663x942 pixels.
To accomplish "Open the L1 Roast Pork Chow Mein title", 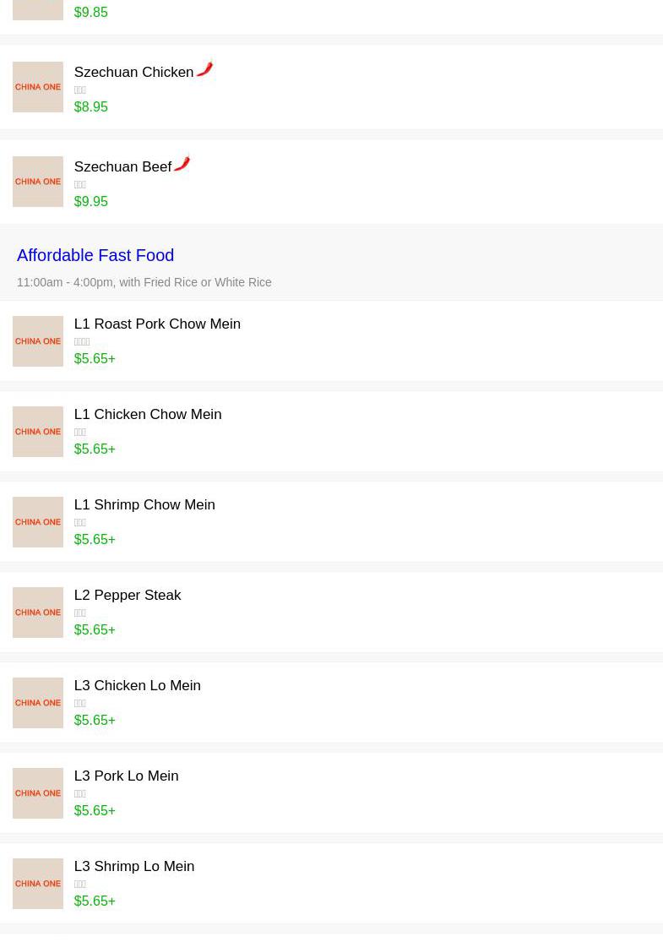I will pyautogui.click(x=157, y=324).
